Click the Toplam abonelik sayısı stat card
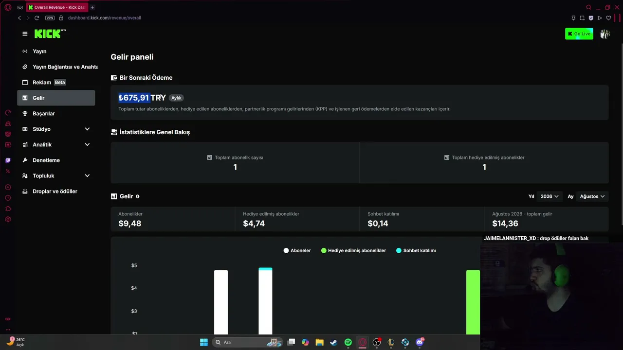The width and height of the screenshot is (623, 350). 235,162
